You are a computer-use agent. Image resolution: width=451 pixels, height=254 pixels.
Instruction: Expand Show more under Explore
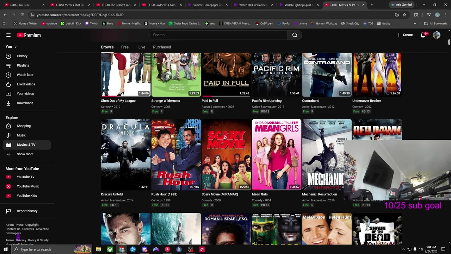(x=27, y=154)
